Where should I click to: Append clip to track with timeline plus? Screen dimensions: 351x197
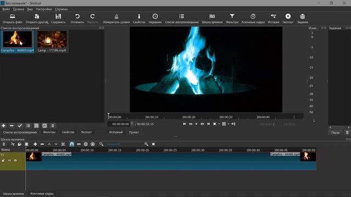pyautogui.click(x=35, y=144)
